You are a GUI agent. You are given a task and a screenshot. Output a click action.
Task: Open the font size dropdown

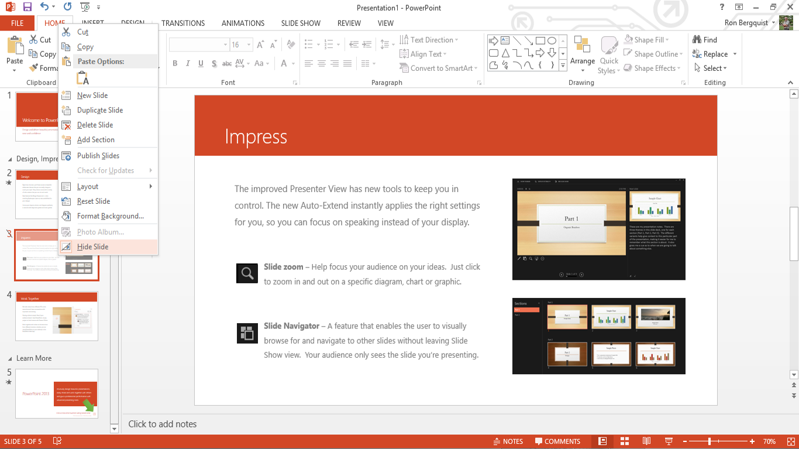click(249, 45)
